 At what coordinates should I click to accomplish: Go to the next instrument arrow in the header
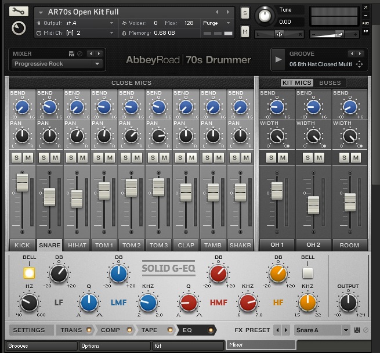(228, 12)
